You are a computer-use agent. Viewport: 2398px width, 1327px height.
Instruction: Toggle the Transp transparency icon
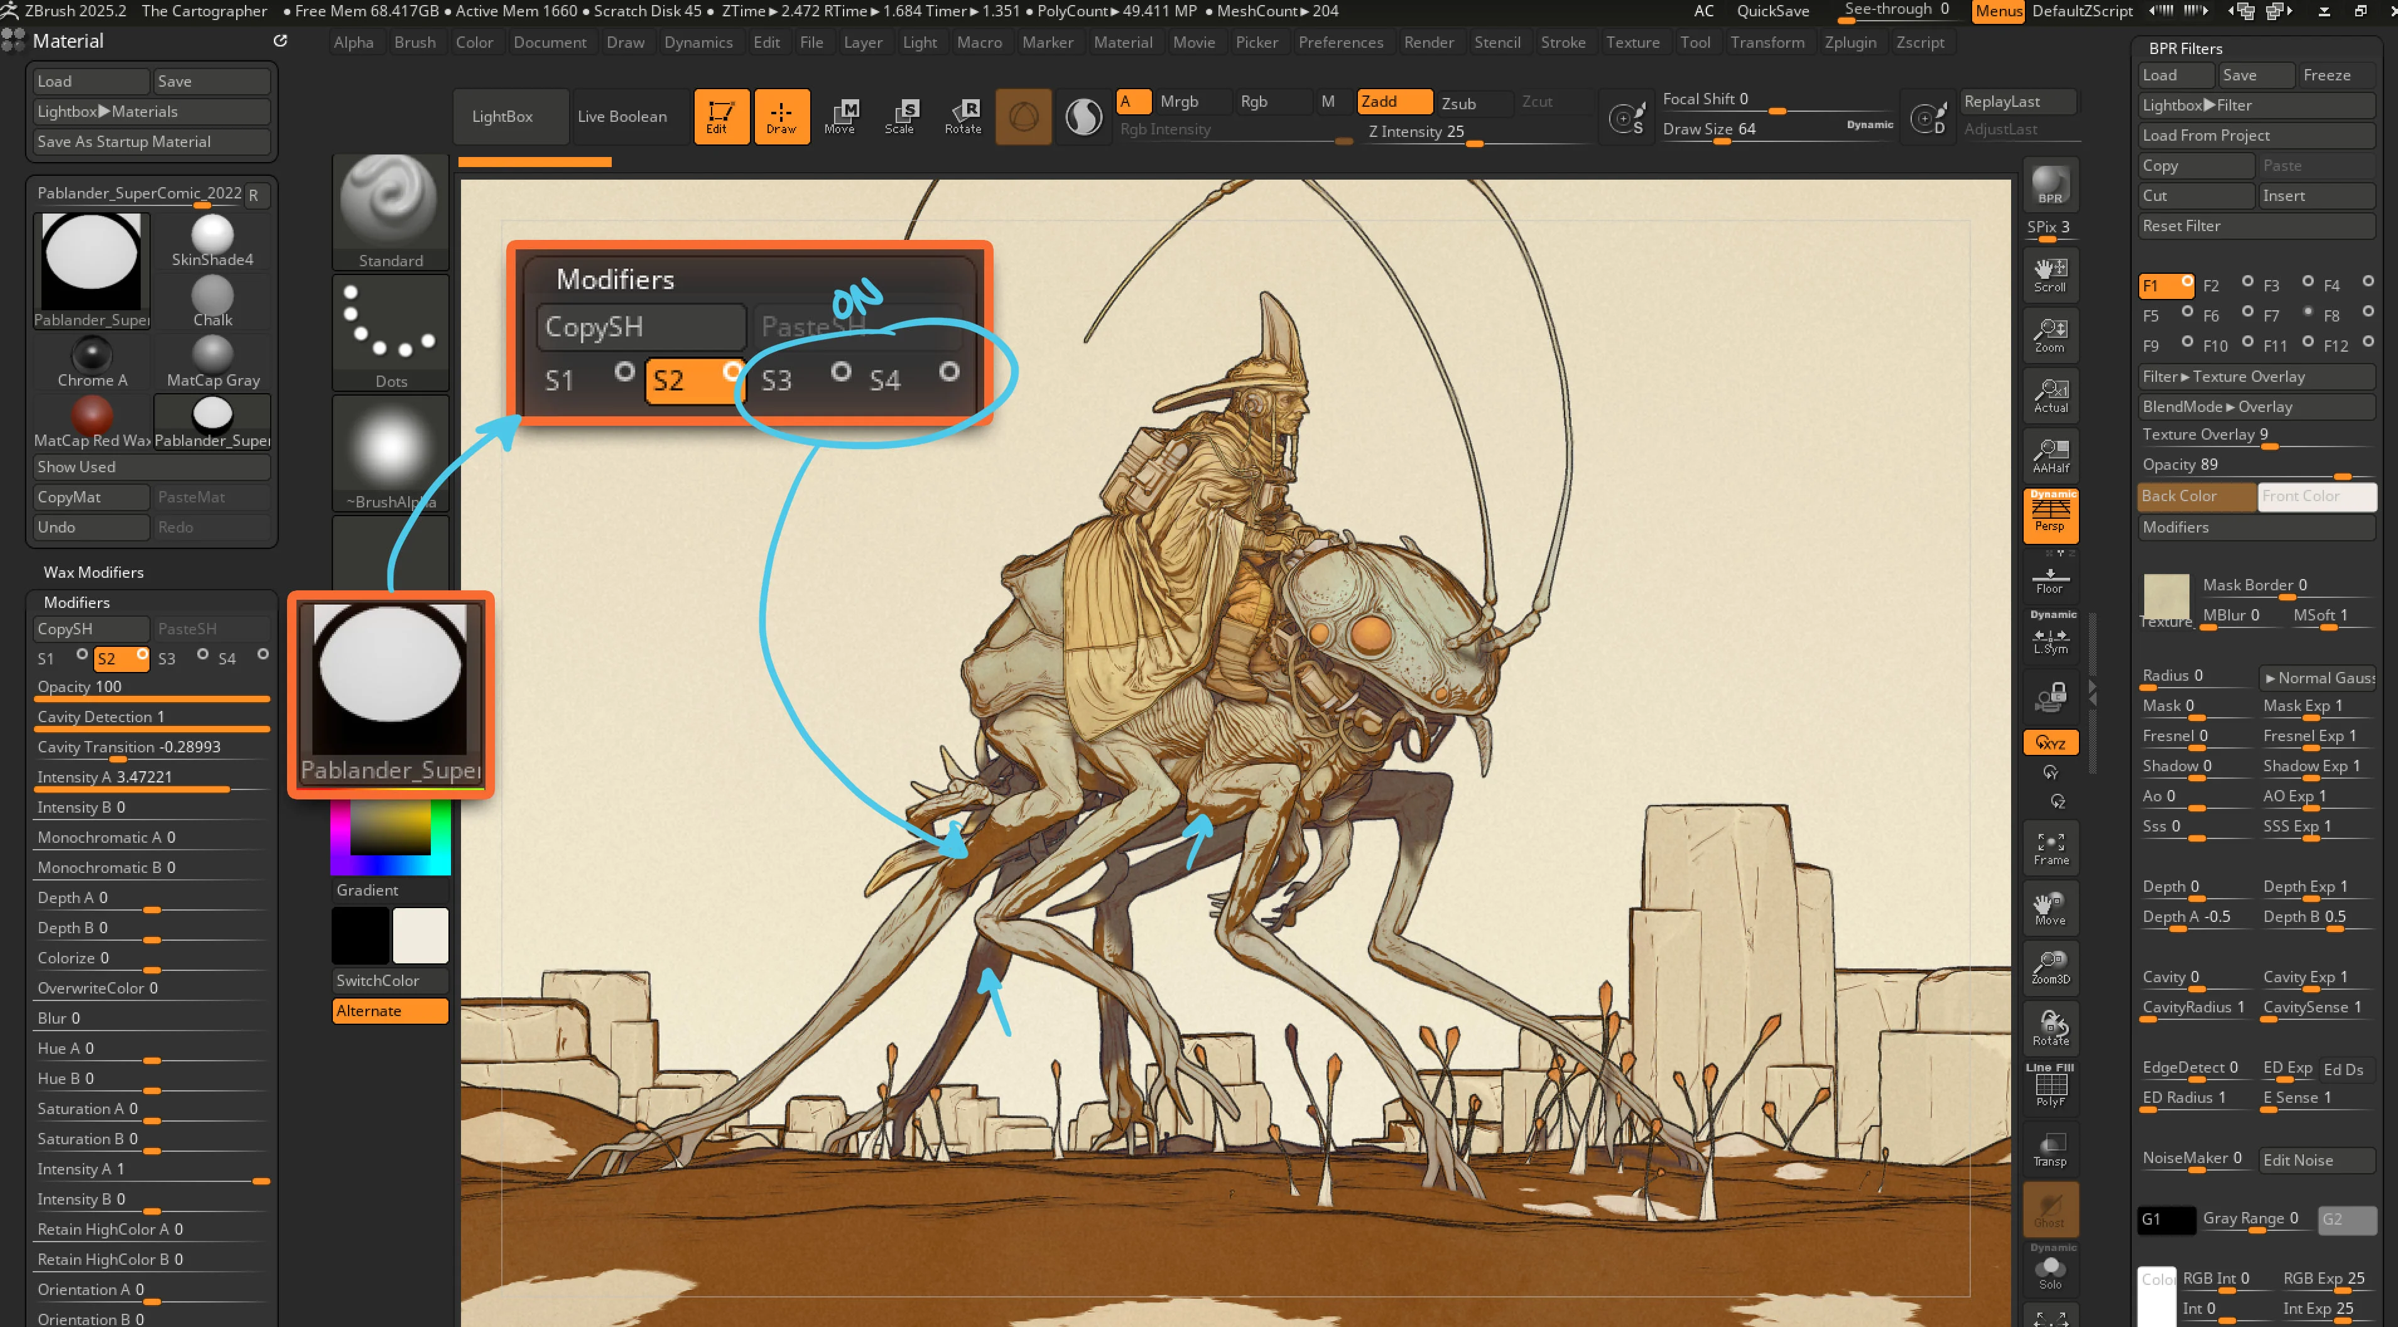tap(2050, 1149)
